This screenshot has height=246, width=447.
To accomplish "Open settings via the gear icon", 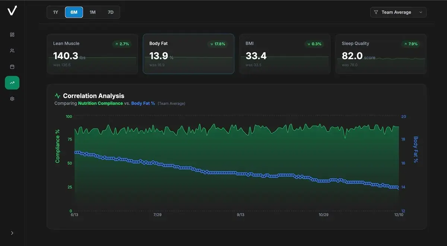I will pos(12,98).
